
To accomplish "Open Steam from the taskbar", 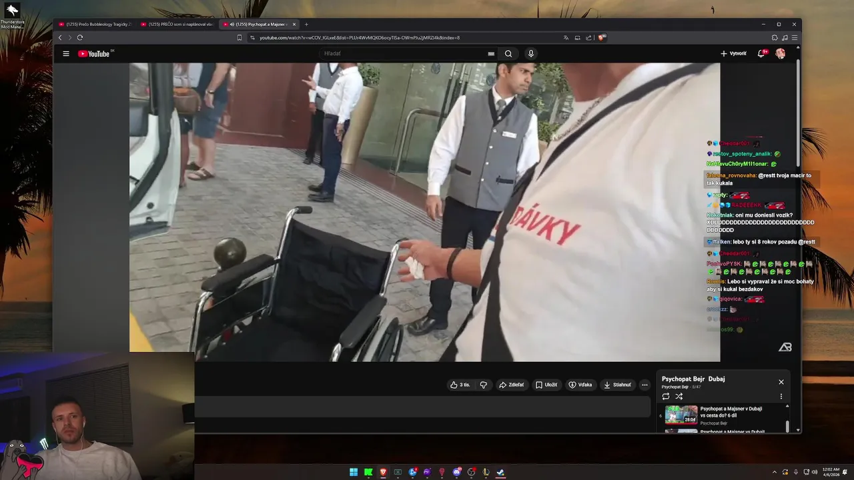I will (x=500, y=472).
